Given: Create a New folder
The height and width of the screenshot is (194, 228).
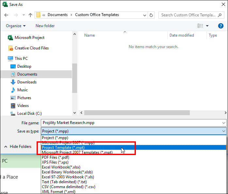Looking at the screenshot, I should [45, 26].
